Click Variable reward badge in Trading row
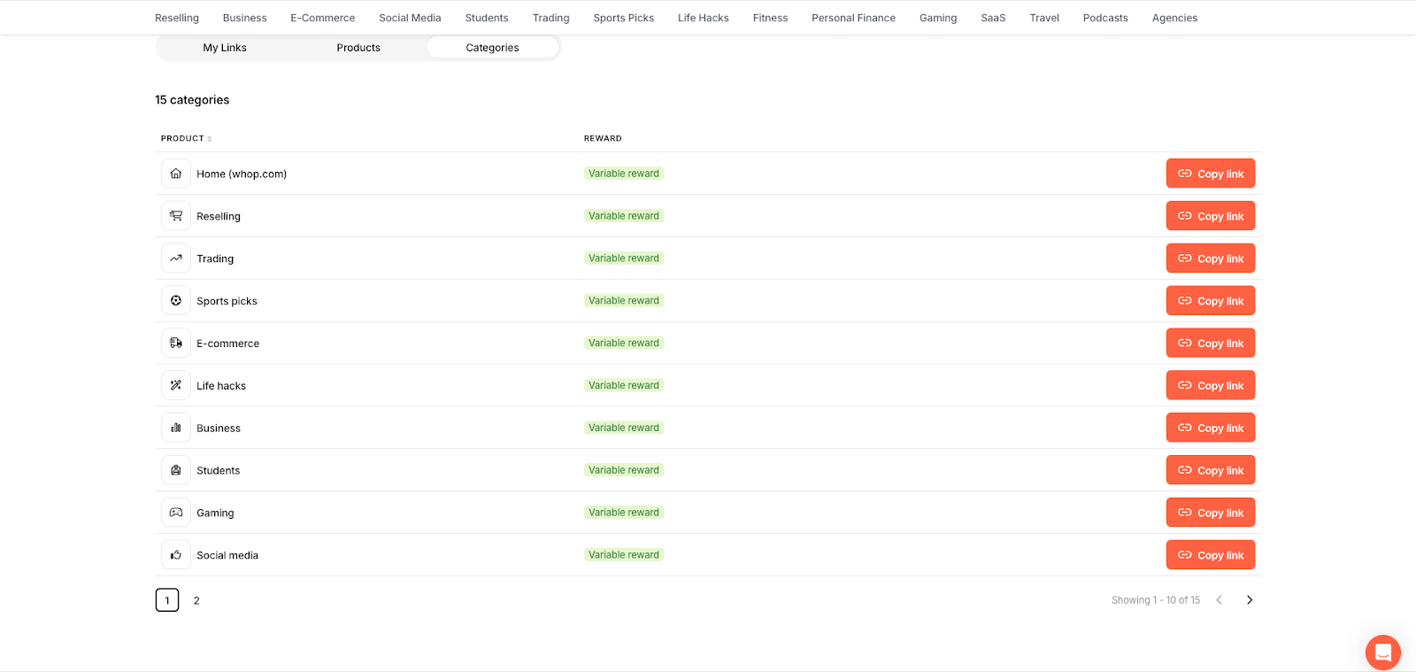Screen dimensions: 1416x672 [624, 259]
